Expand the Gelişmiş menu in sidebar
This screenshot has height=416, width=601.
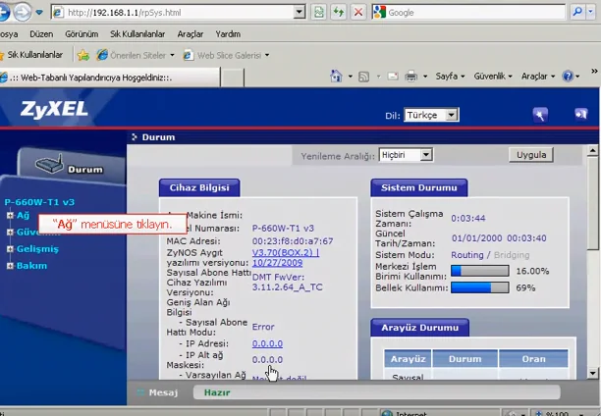click(x=10, y=249)
